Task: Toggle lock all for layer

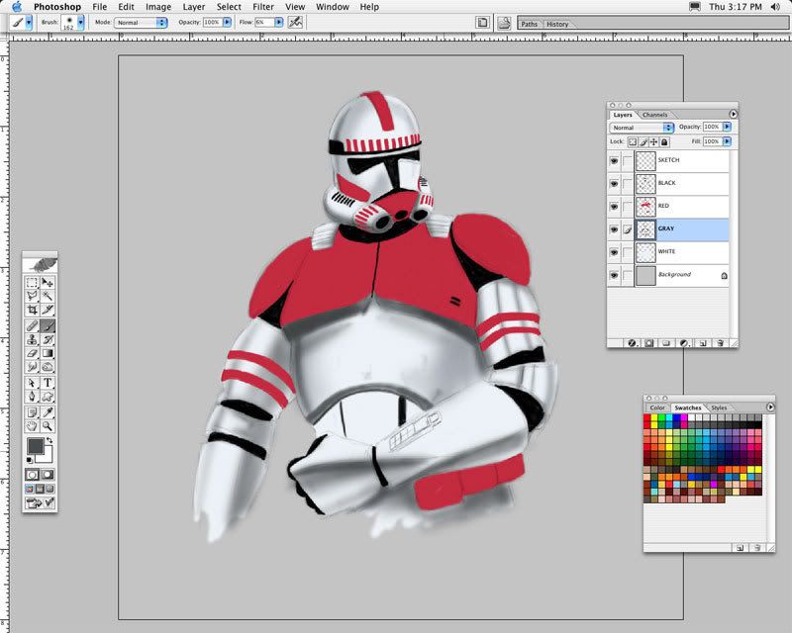Action: pyautogui.click(x=664, y=141)
